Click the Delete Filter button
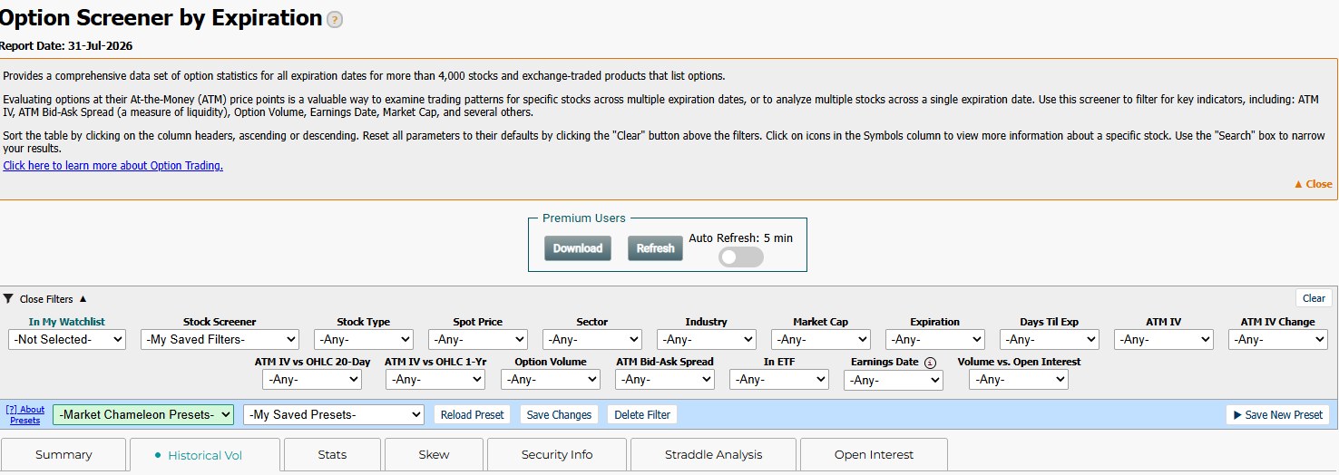 [642, 414]
